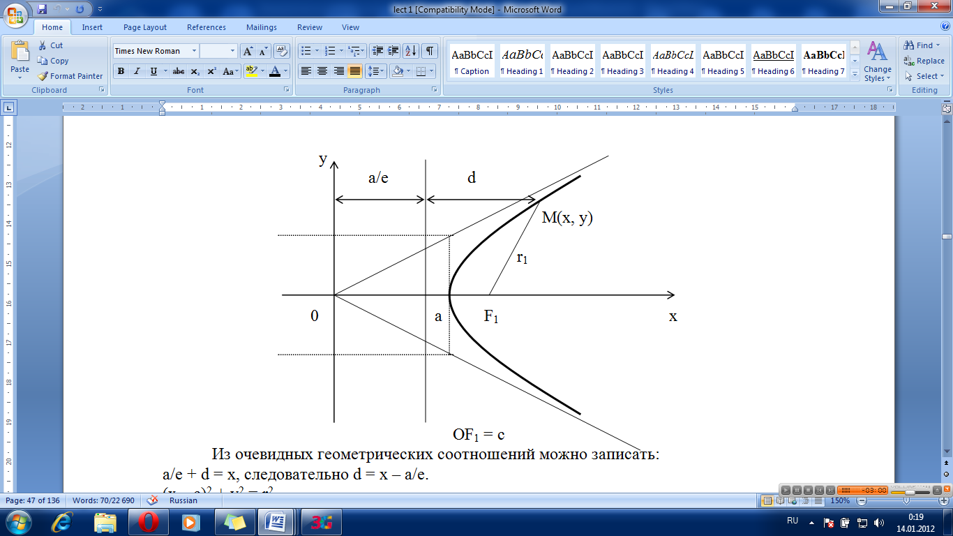Open Change Styles dropdown
The width and height of the screenshot is (953, 536).
click(877, 61)
